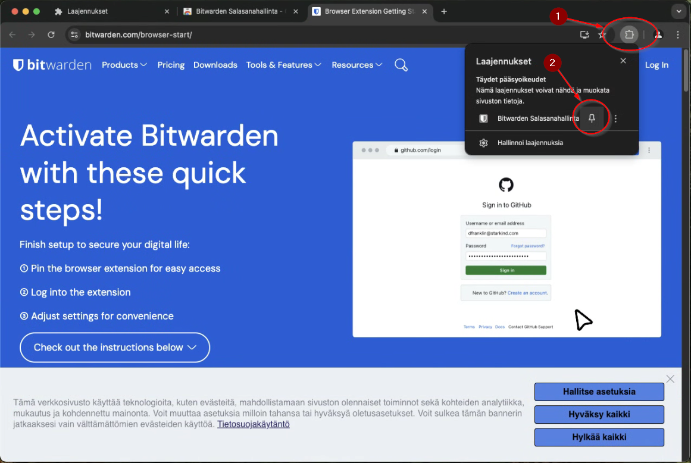Select the Browser Extension Getting Started tab
This screenshot has width=691, height=463.
point(369,11)
